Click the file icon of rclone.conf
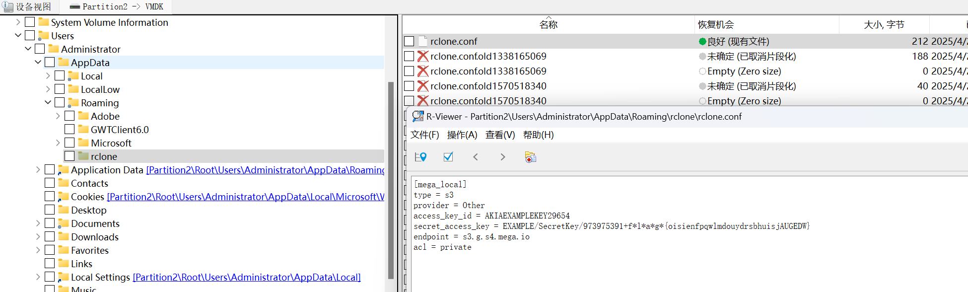 tap(423, 41)
